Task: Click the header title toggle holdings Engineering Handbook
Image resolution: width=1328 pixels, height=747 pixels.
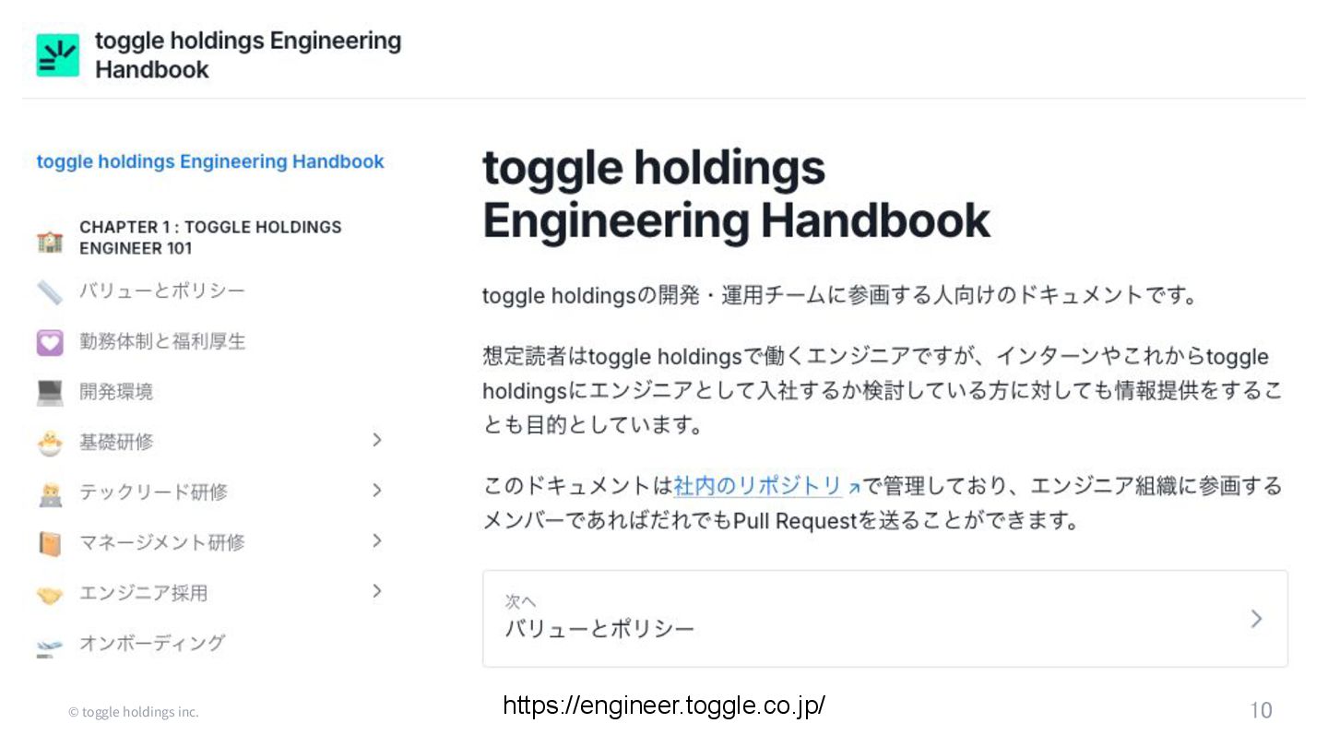Action: coord(247,55)
